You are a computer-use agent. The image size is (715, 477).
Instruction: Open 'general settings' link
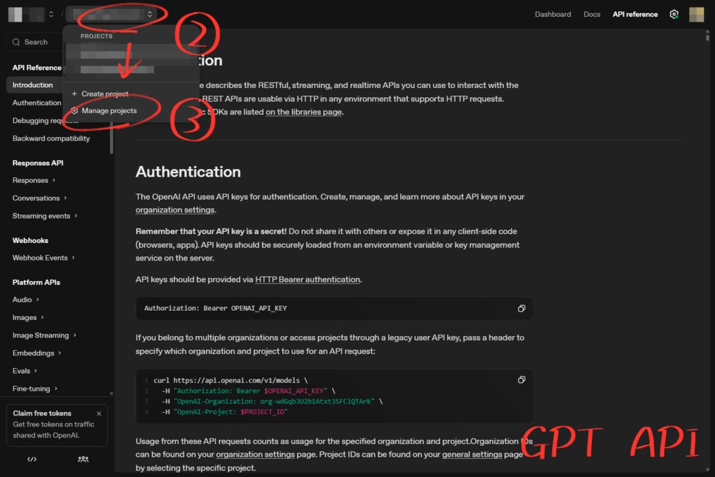pos(472,455)
